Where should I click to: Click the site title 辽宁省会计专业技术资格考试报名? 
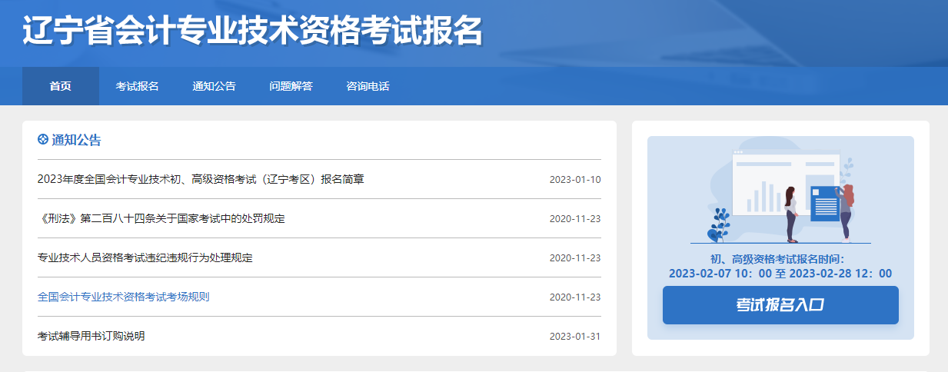(252, 31)
